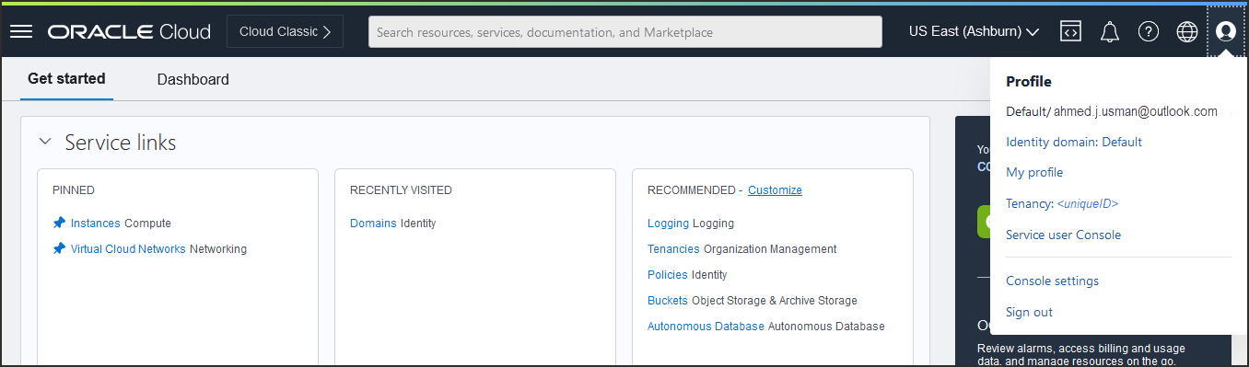Open the notifications bell icon

[x=1110, y=32]
